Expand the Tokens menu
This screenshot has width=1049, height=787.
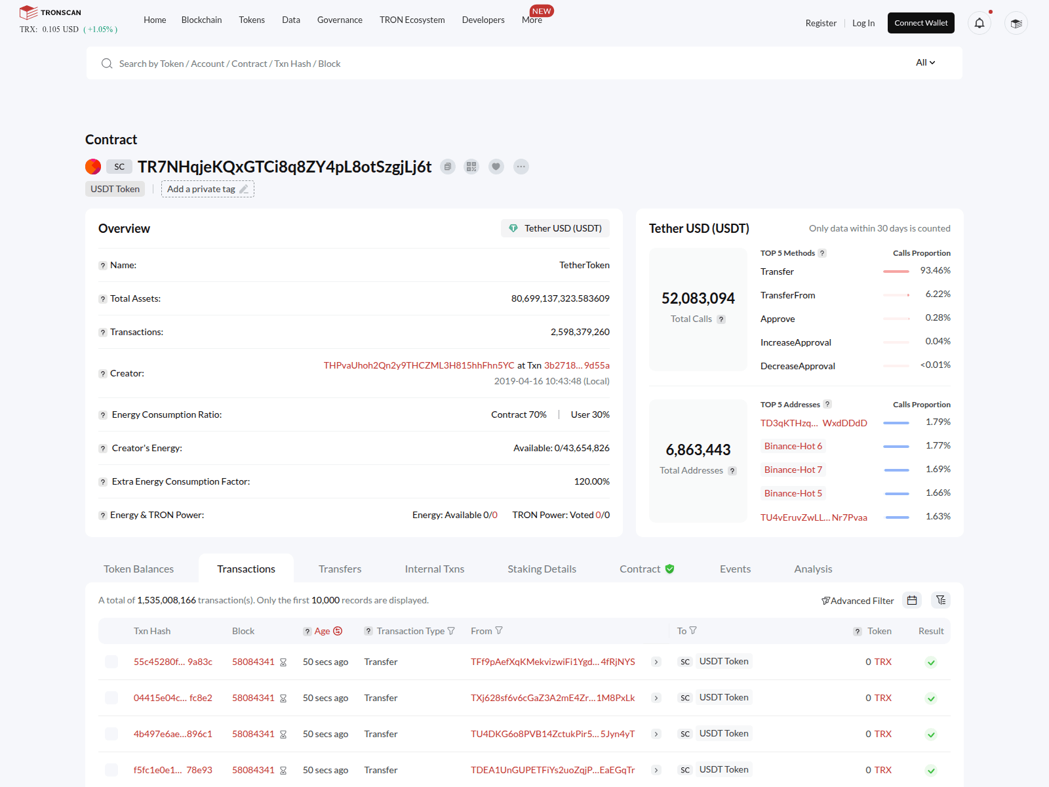[x=252, y=20]
